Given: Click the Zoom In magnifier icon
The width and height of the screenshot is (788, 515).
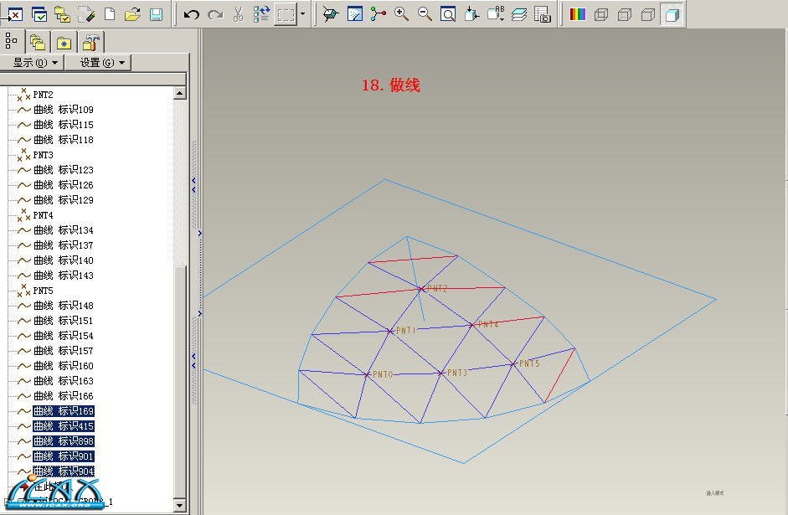Looking at the screenshot, I should (x=402, y=14).
